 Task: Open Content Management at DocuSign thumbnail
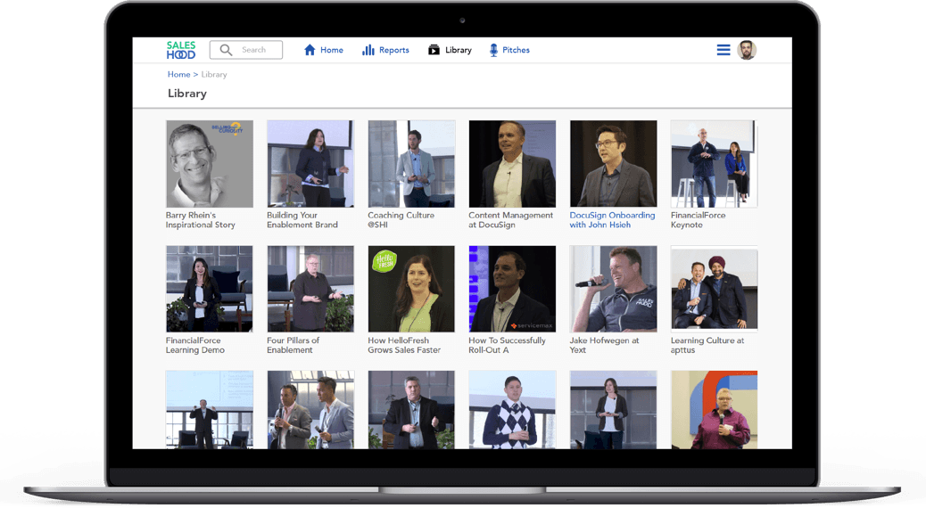(x=513, y=164)
